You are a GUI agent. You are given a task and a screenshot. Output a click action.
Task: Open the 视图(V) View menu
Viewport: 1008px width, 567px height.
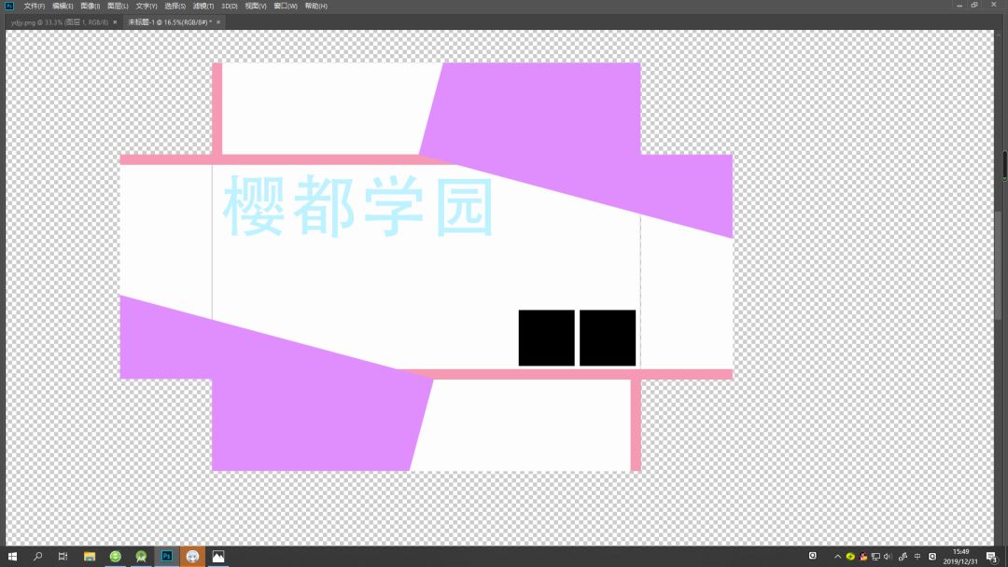[255, 6]
